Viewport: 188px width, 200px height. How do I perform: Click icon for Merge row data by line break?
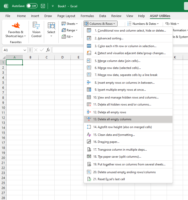coord(89,75)
